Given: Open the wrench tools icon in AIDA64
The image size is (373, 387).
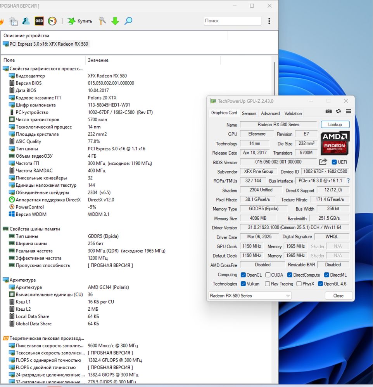Looking at the screenshot, I should coord(102,21).
